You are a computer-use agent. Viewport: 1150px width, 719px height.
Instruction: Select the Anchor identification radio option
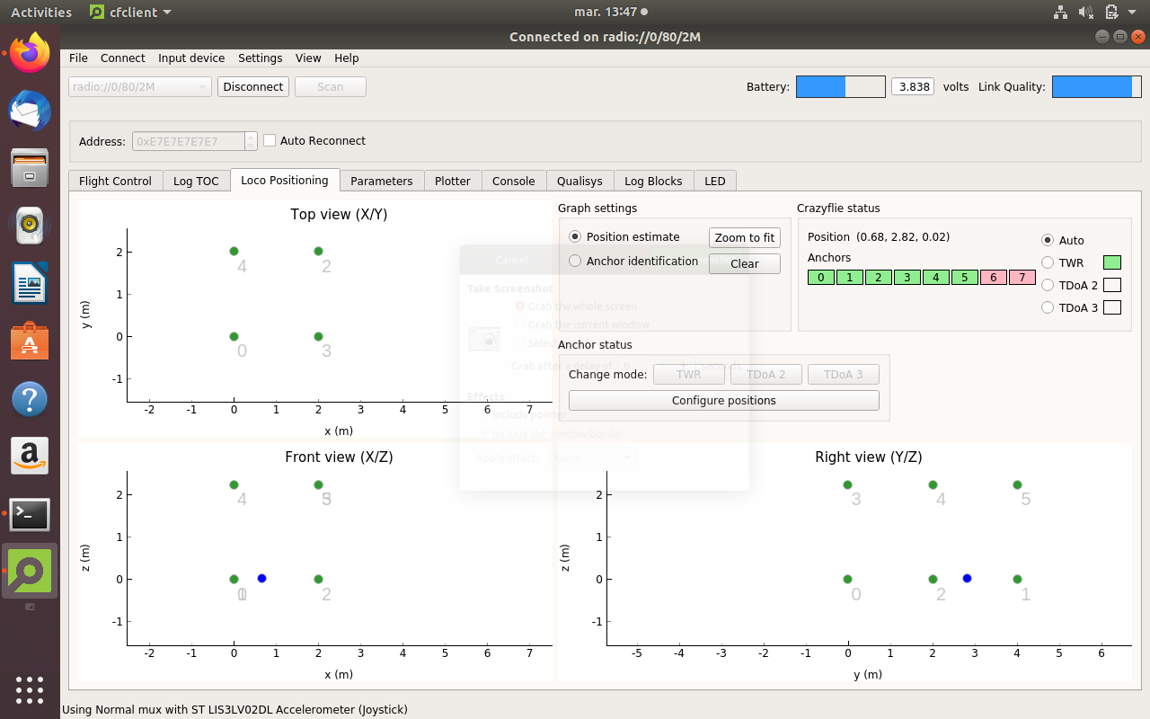575,262
